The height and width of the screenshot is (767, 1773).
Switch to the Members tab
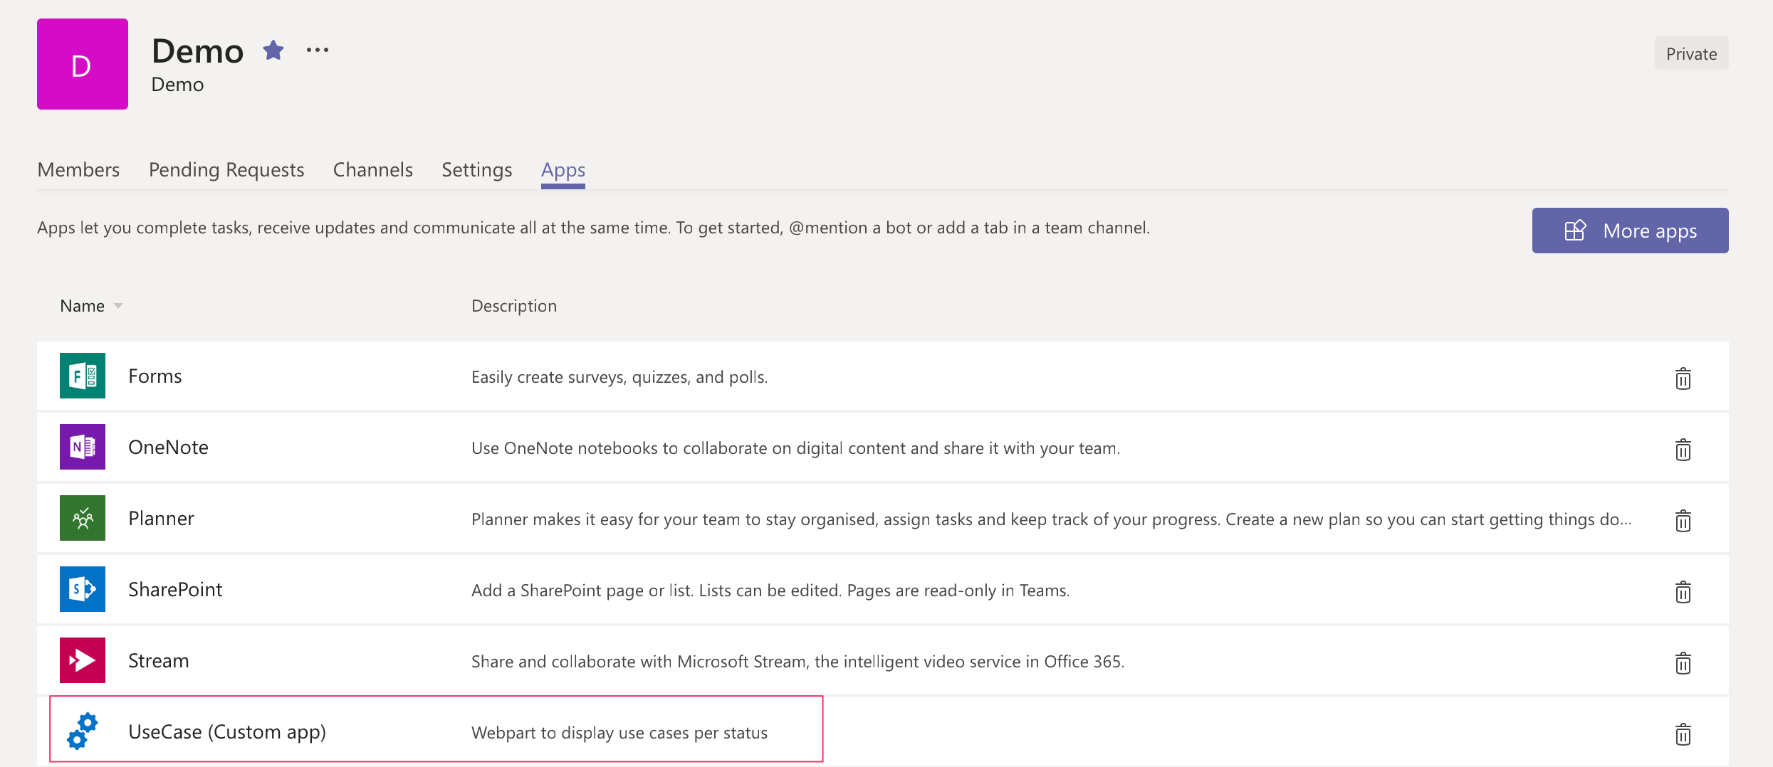(78, 170)
